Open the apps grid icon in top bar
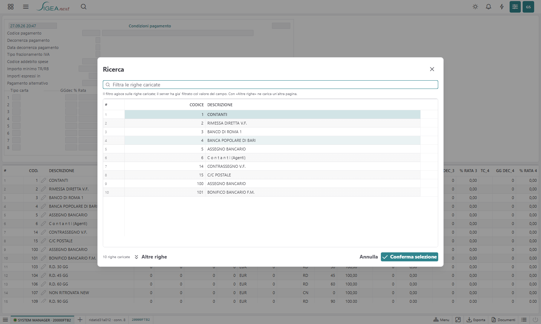Screen dimensions: 541x324 pos(10,6)
